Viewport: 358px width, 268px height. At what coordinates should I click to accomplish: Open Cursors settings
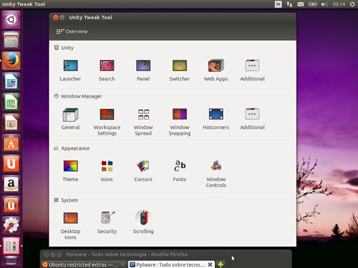coord(143,171)
